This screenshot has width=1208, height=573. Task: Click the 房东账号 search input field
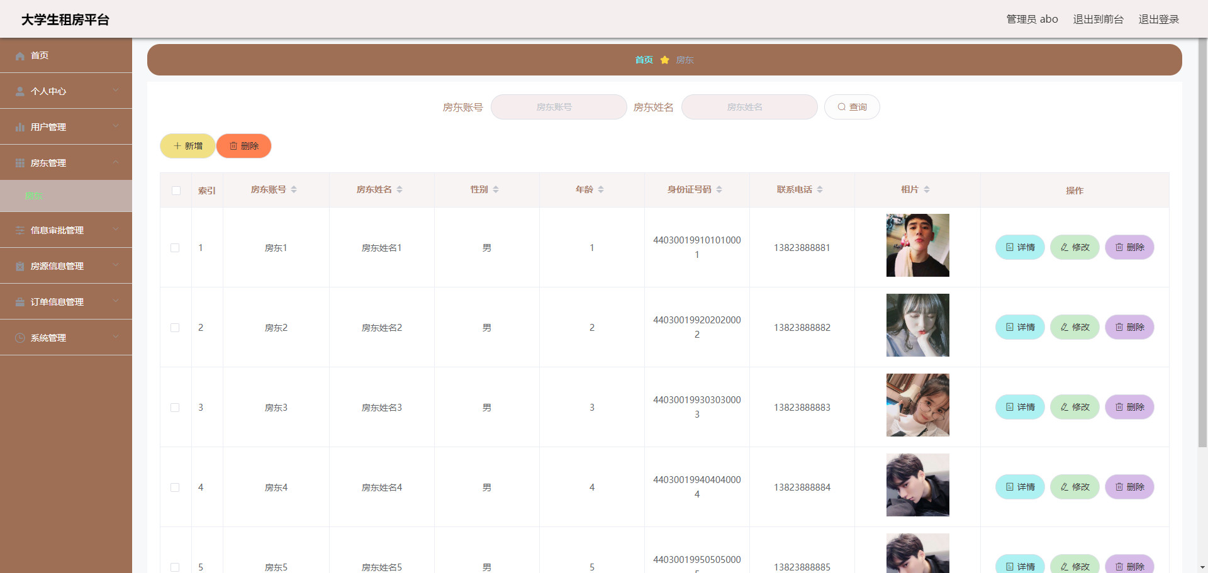pyautogui.click(x=559, y=107)
